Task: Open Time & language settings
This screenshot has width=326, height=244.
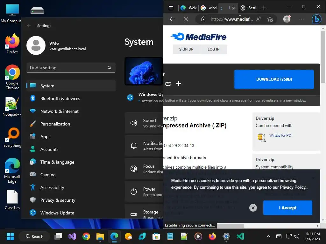Action: coord(71,162)
